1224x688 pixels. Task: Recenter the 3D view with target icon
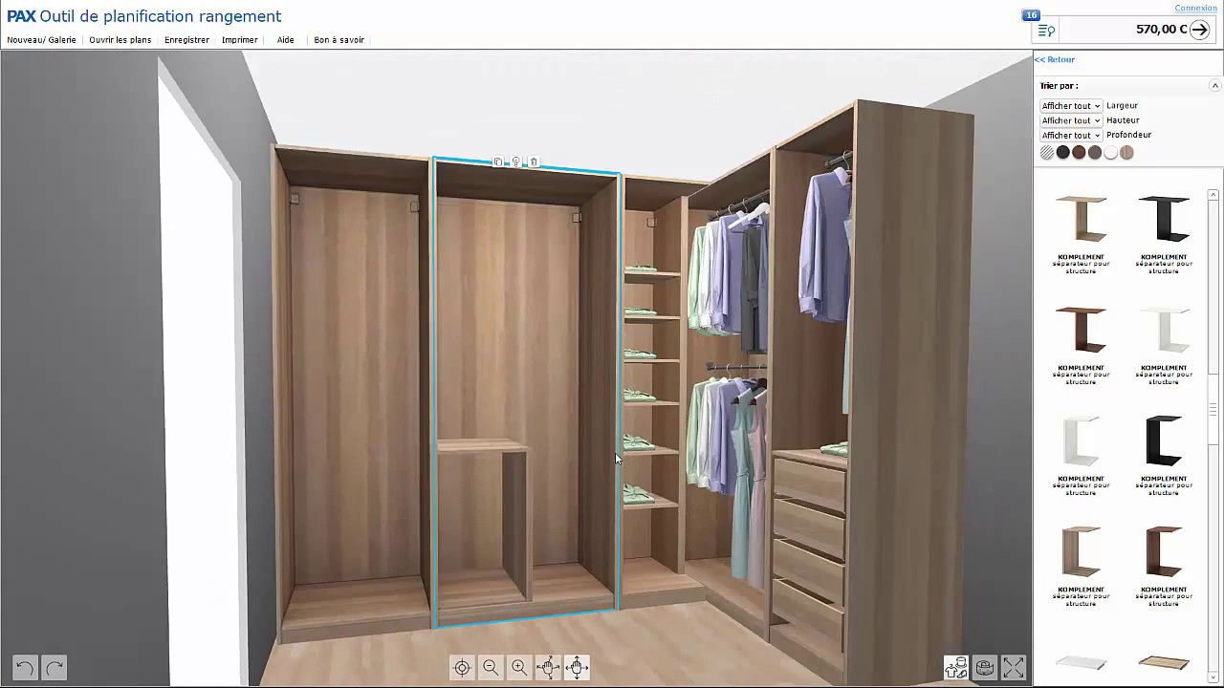click(x=462, y=668)
